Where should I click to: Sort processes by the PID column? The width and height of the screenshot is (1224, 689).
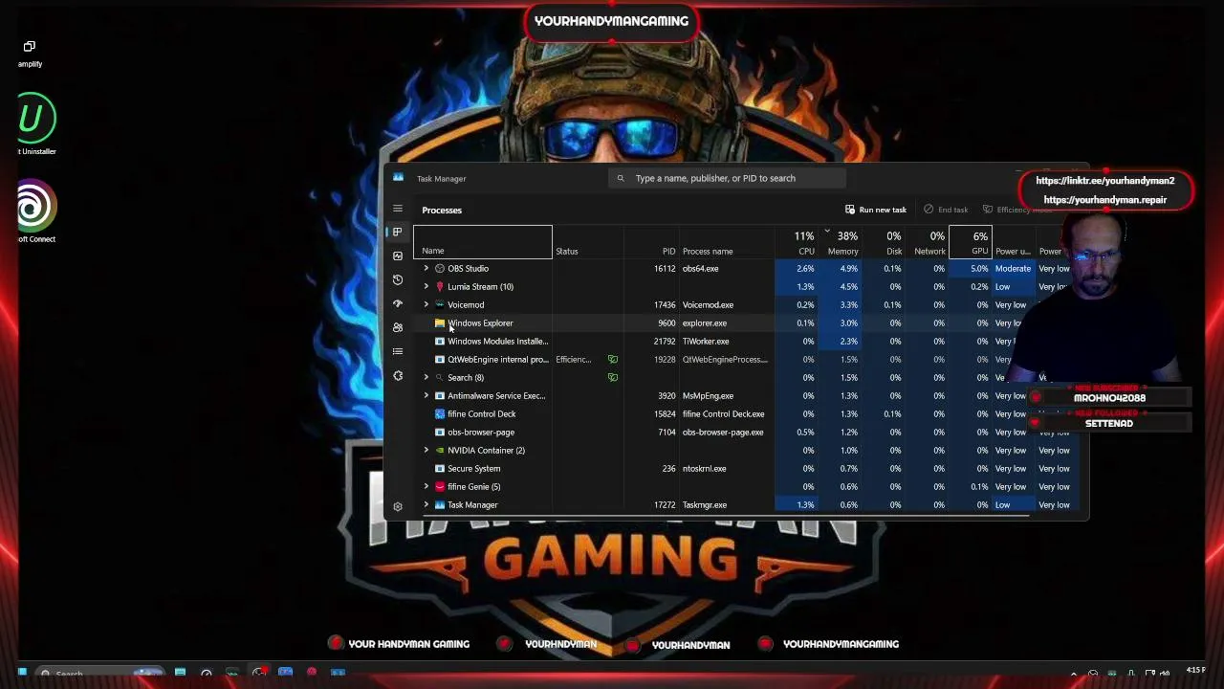click(x=651, y=243)
